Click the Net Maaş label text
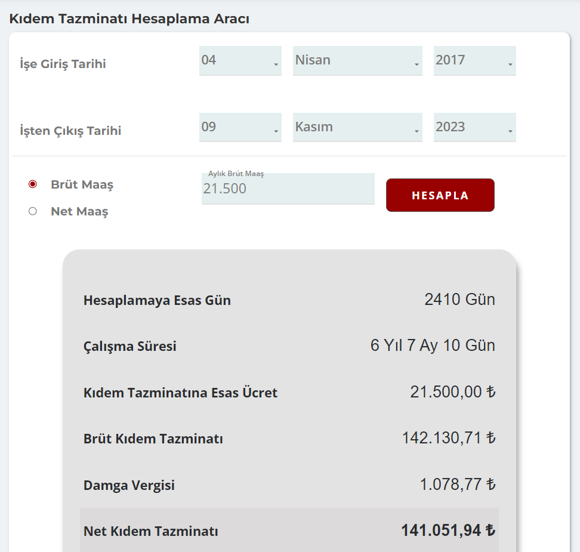 point(79,211)
